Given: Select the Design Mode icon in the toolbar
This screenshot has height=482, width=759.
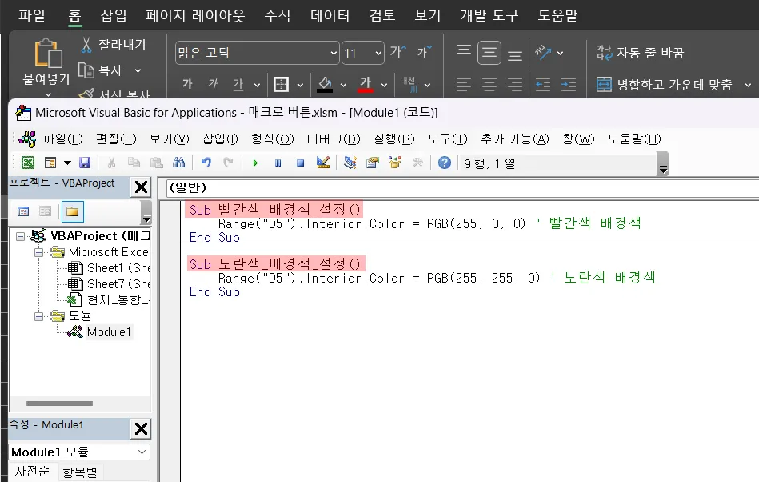Looking at the screenshot, I should click(x=322, y=163).
